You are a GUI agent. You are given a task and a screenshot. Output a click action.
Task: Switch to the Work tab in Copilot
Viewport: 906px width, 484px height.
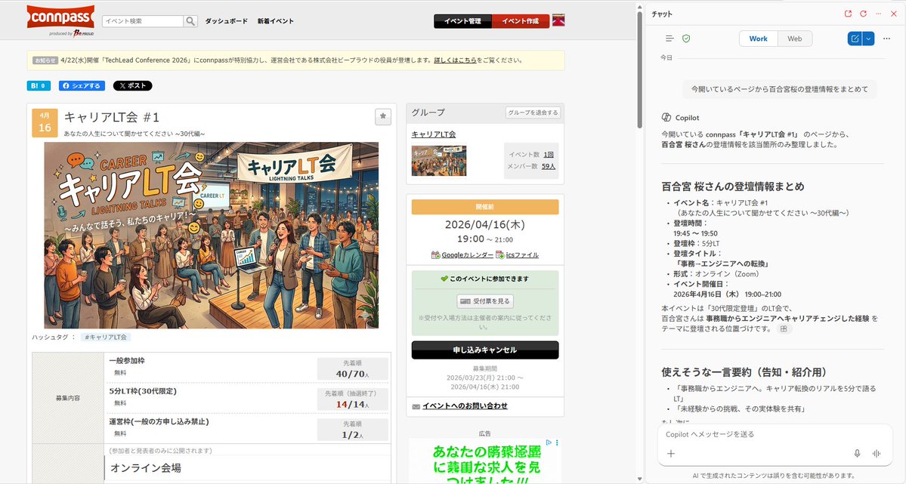pyautogui.click(x=758, y=38)
